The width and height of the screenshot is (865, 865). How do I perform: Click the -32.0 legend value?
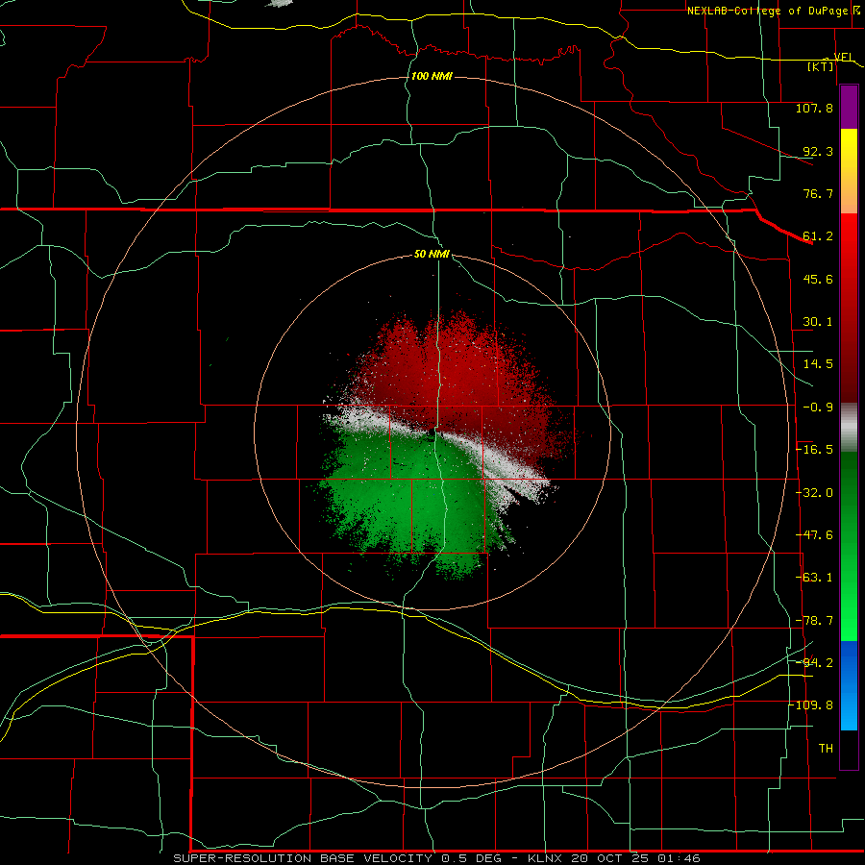coord(814,493)
